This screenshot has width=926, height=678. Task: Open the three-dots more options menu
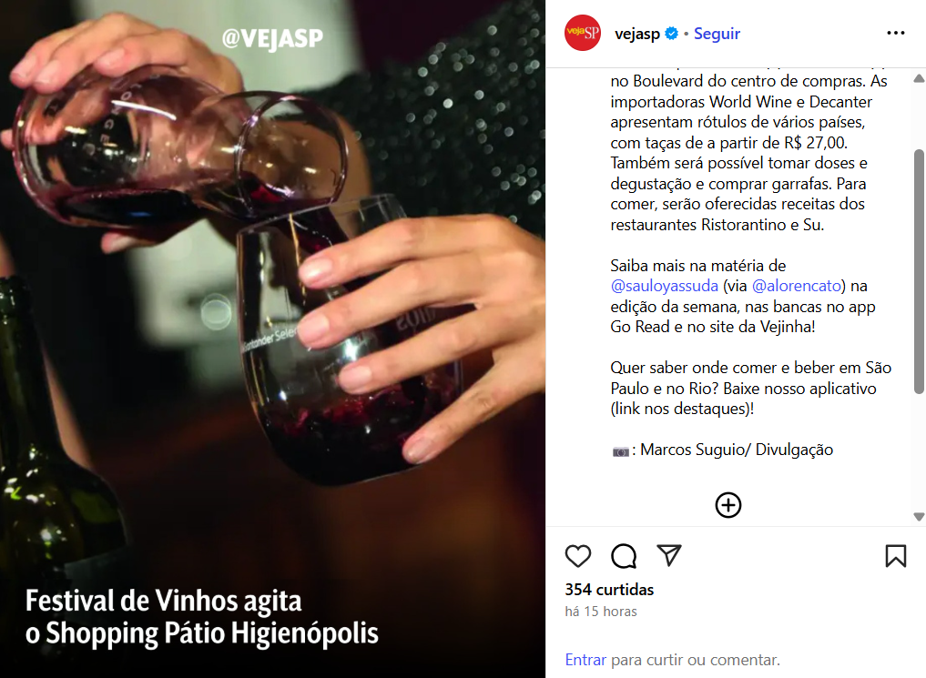pos(895,33)
